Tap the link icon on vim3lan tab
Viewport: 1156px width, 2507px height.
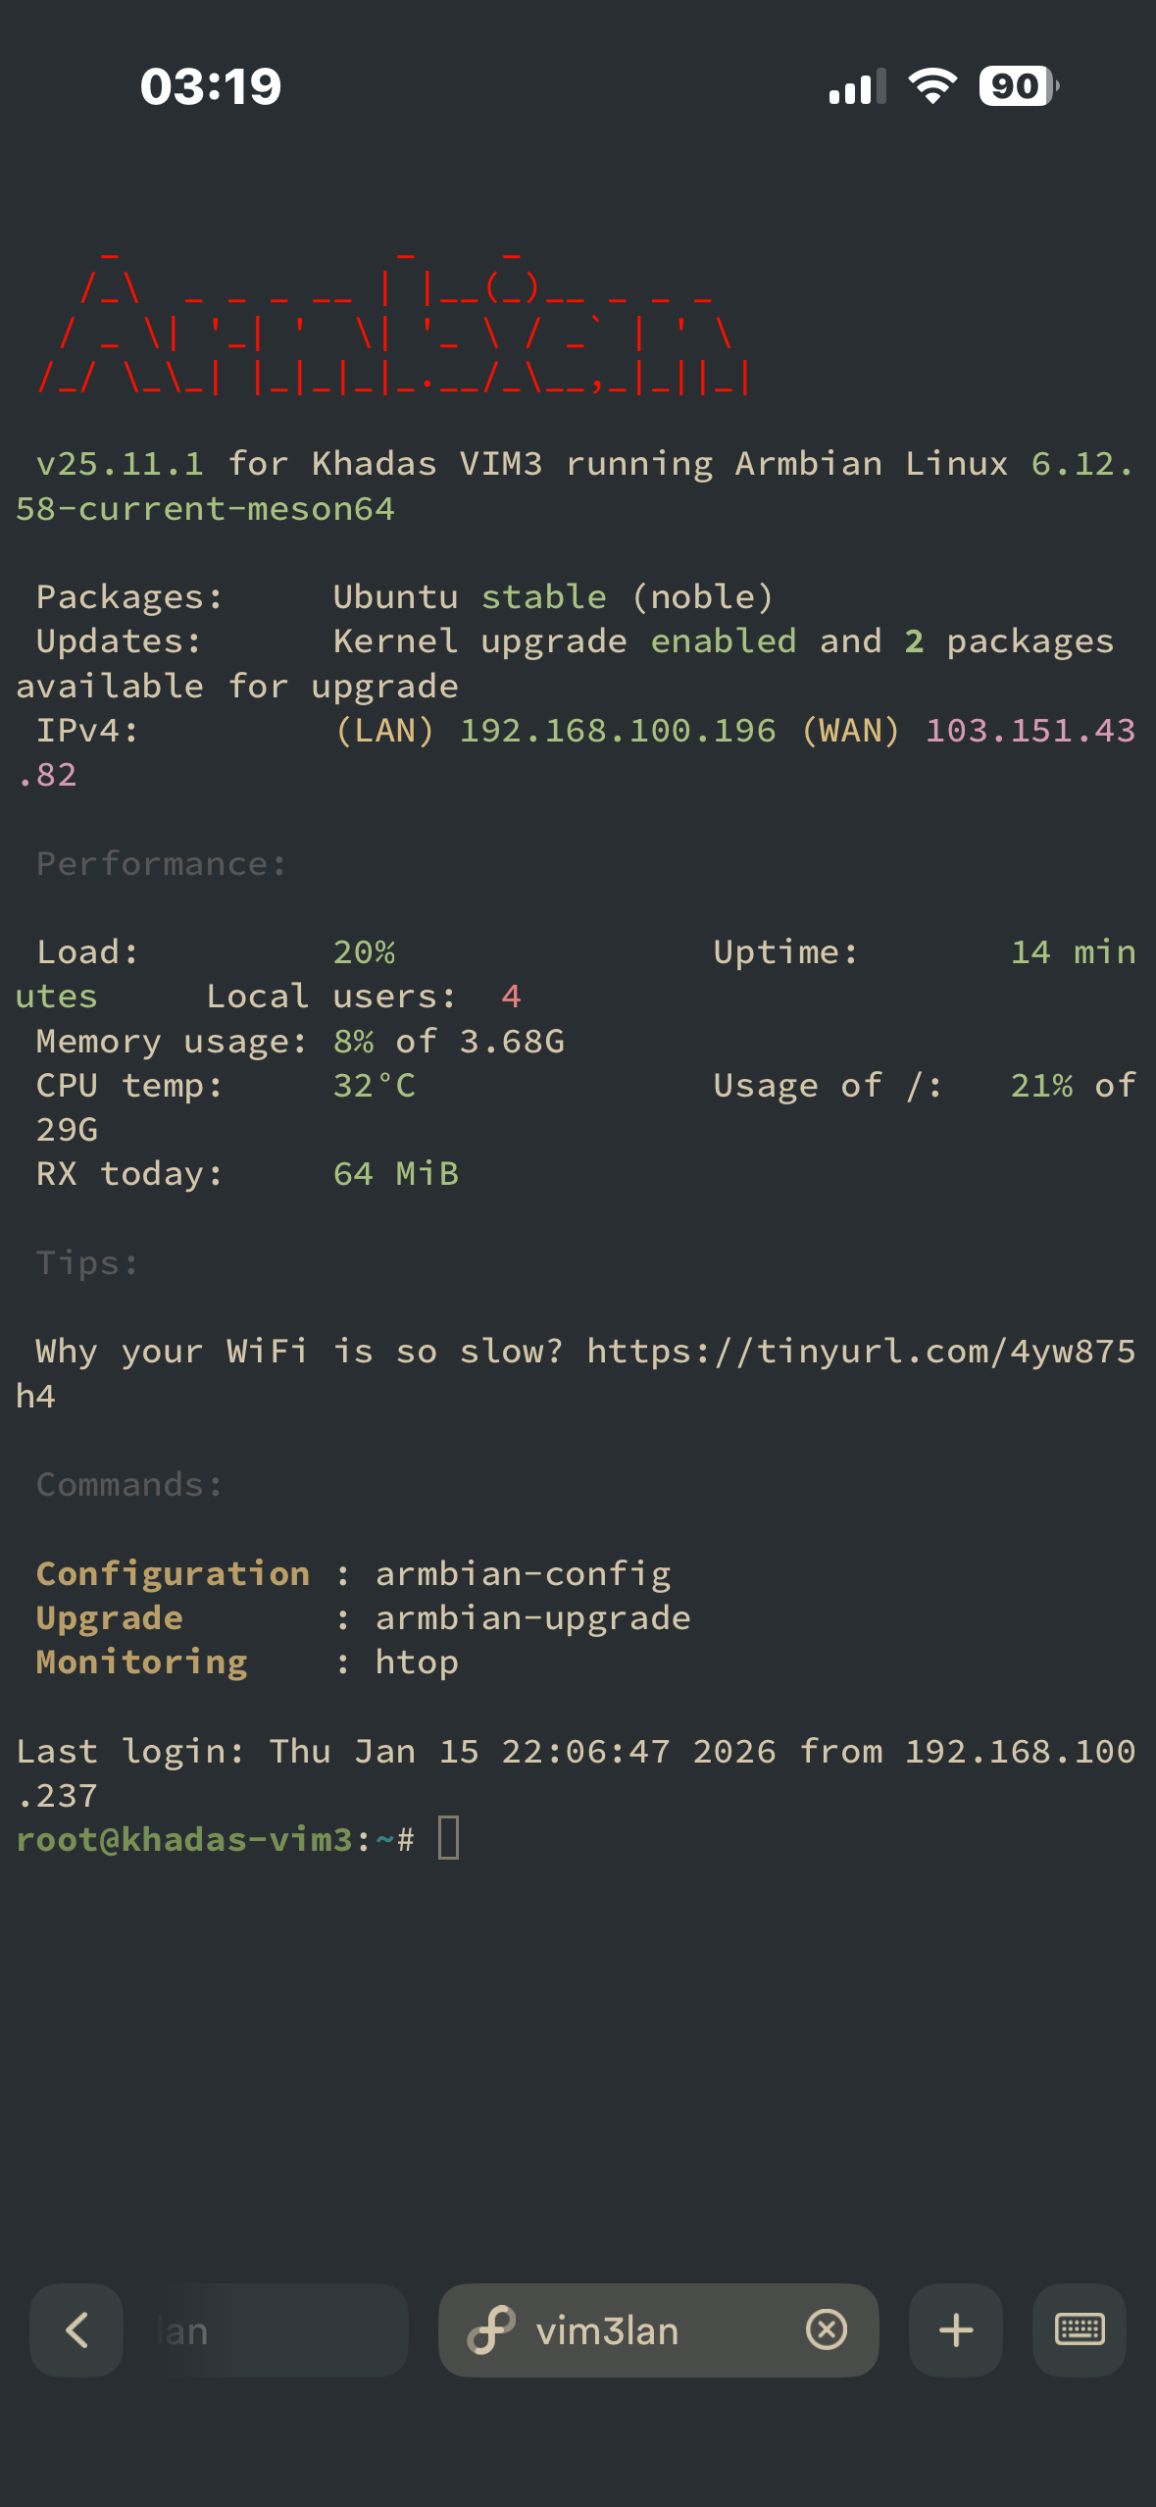coord(491,2329)
